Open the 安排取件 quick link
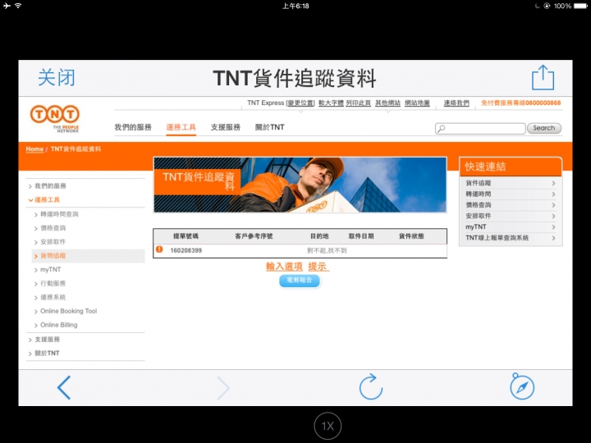 [x=511, y=216]
